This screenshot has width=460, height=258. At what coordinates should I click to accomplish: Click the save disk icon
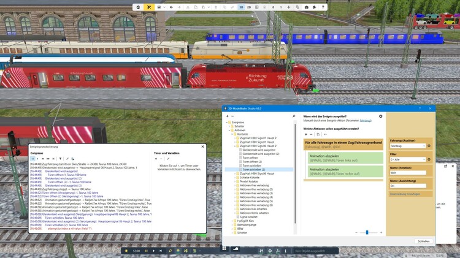159,7
